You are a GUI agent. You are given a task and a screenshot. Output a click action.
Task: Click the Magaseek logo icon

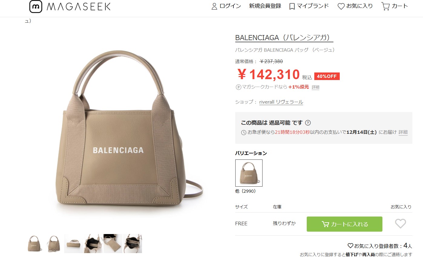36,6
